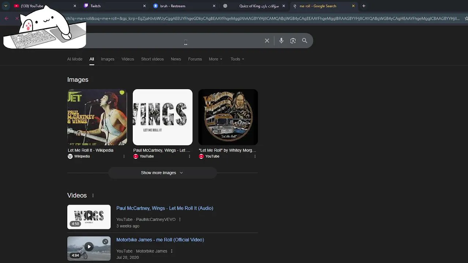
Task: Open the tab search dropdown arrow
Action: pos(5,6)
